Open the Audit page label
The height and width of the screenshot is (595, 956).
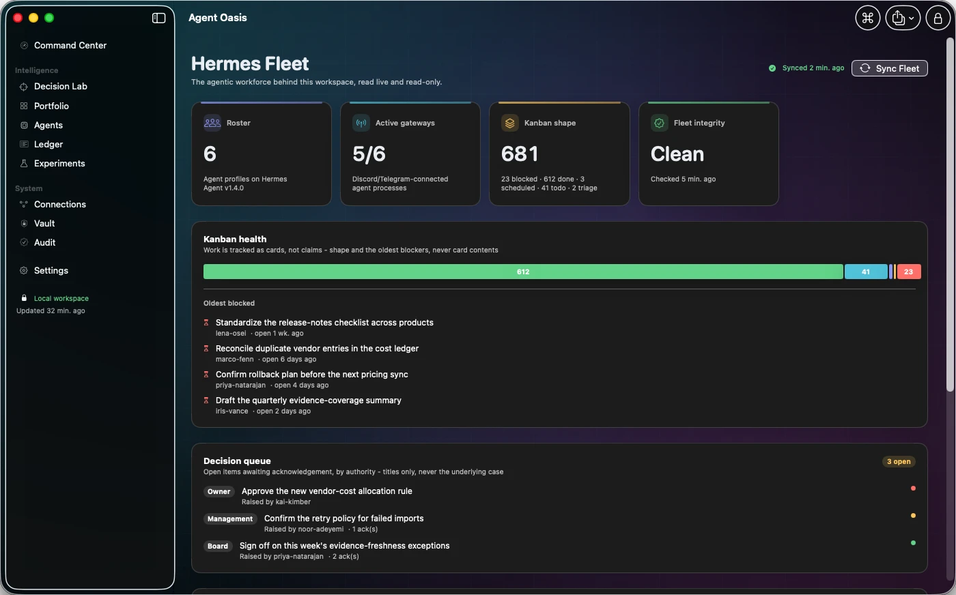(x=44, y=243)
